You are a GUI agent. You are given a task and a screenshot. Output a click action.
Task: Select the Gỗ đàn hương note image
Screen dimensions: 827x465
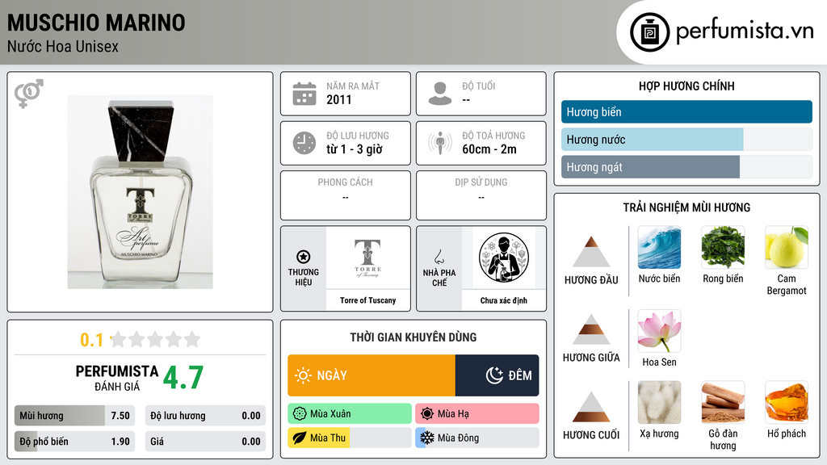tap(723, 402)
